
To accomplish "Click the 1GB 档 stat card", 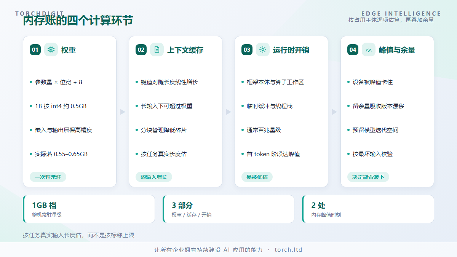I will [x=89, y=209].
